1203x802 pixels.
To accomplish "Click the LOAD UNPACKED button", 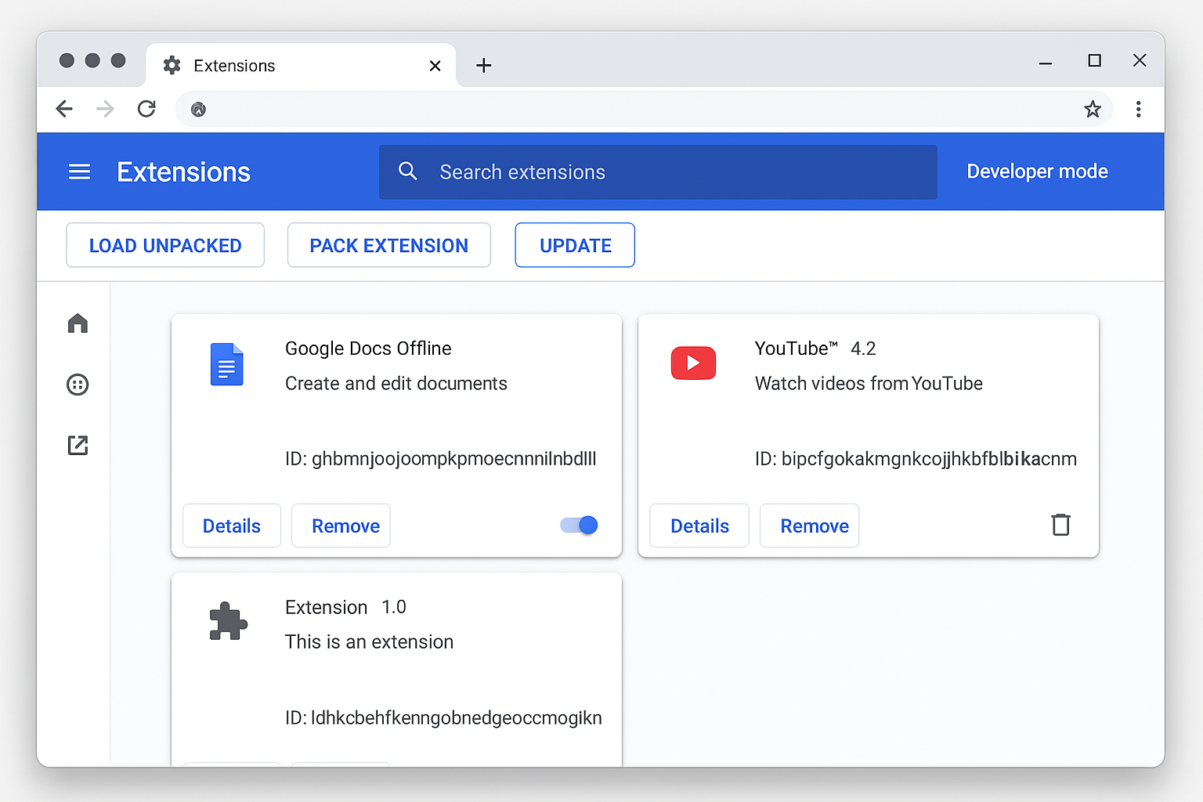I will 164,245.
